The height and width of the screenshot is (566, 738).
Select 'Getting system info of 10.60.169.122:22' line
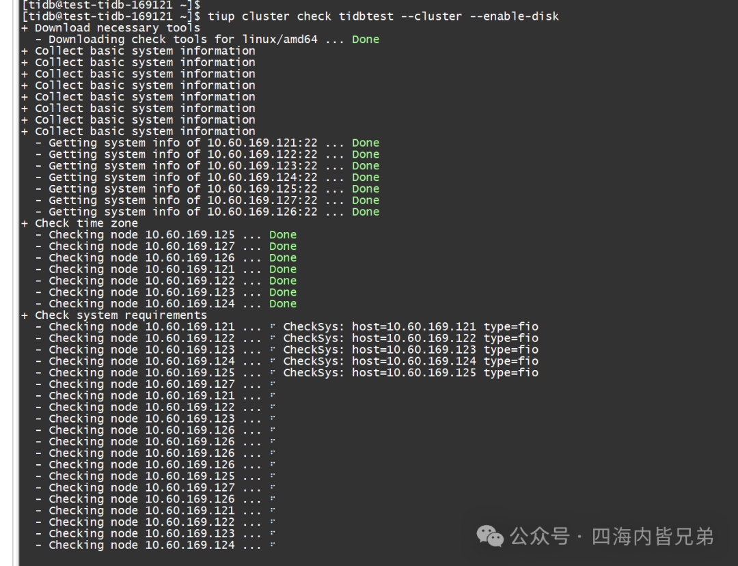click(207, 154)
